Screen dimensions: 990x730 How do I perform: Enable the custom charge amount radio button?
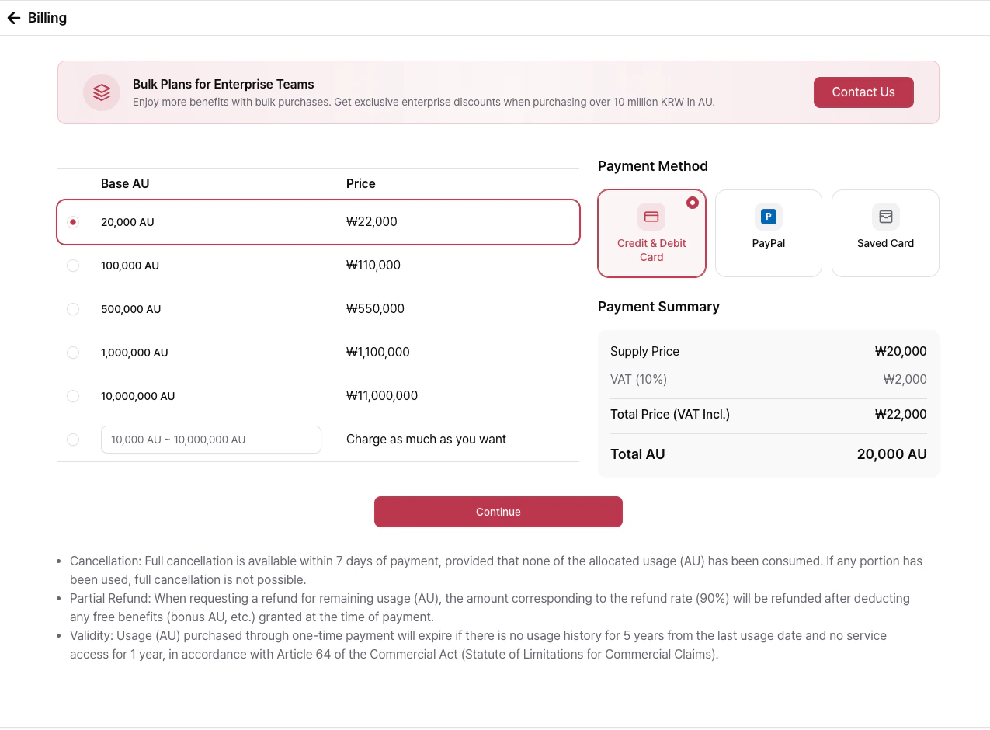(x=73, y=440)
